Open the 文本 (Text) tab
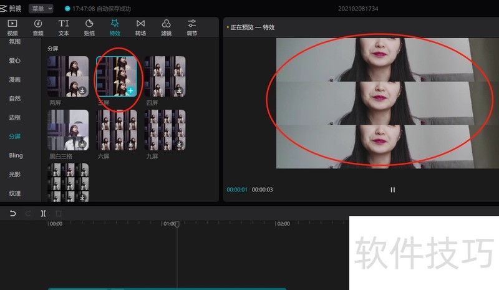The width and height of the screenshot is (499, 290). [64, 27]
